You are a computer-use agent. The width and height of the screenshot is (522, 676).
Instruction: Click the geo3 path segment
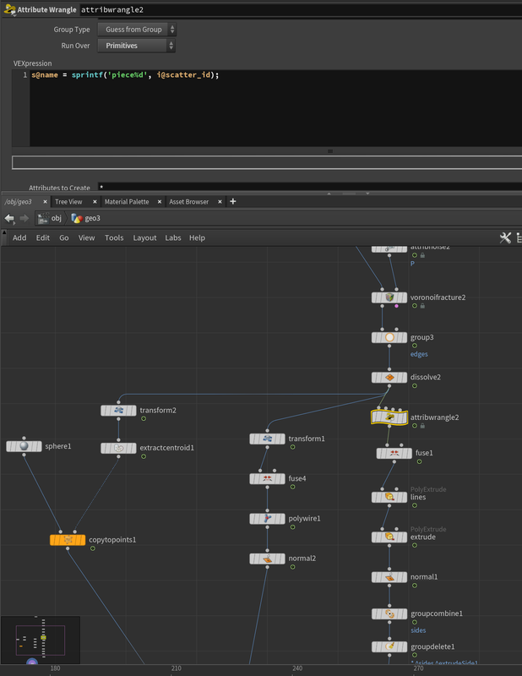[x=86, y=218]
